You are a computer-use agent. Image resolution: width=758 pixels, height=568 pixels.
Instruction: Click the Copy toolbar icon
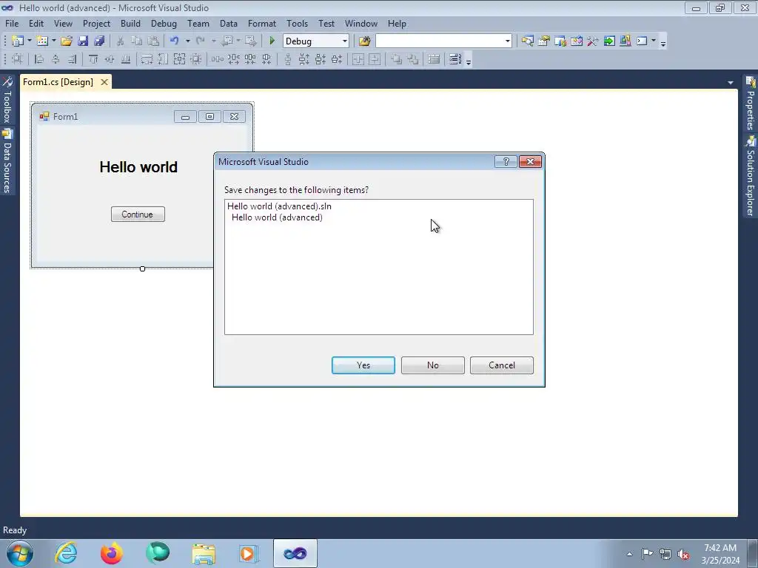coord(137,41)
